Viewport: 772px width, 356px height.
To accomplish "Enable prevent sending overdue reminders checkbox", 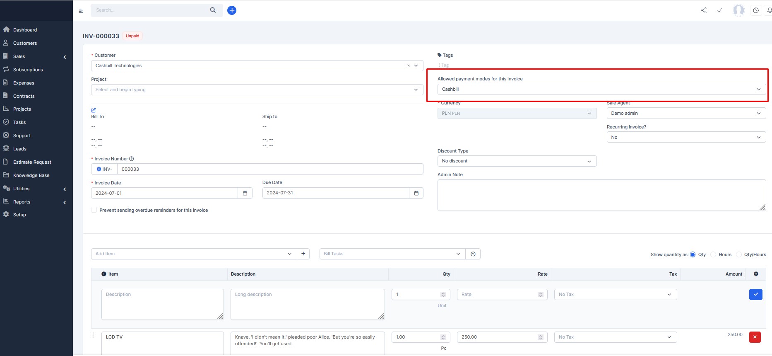I will click(94, 210).
